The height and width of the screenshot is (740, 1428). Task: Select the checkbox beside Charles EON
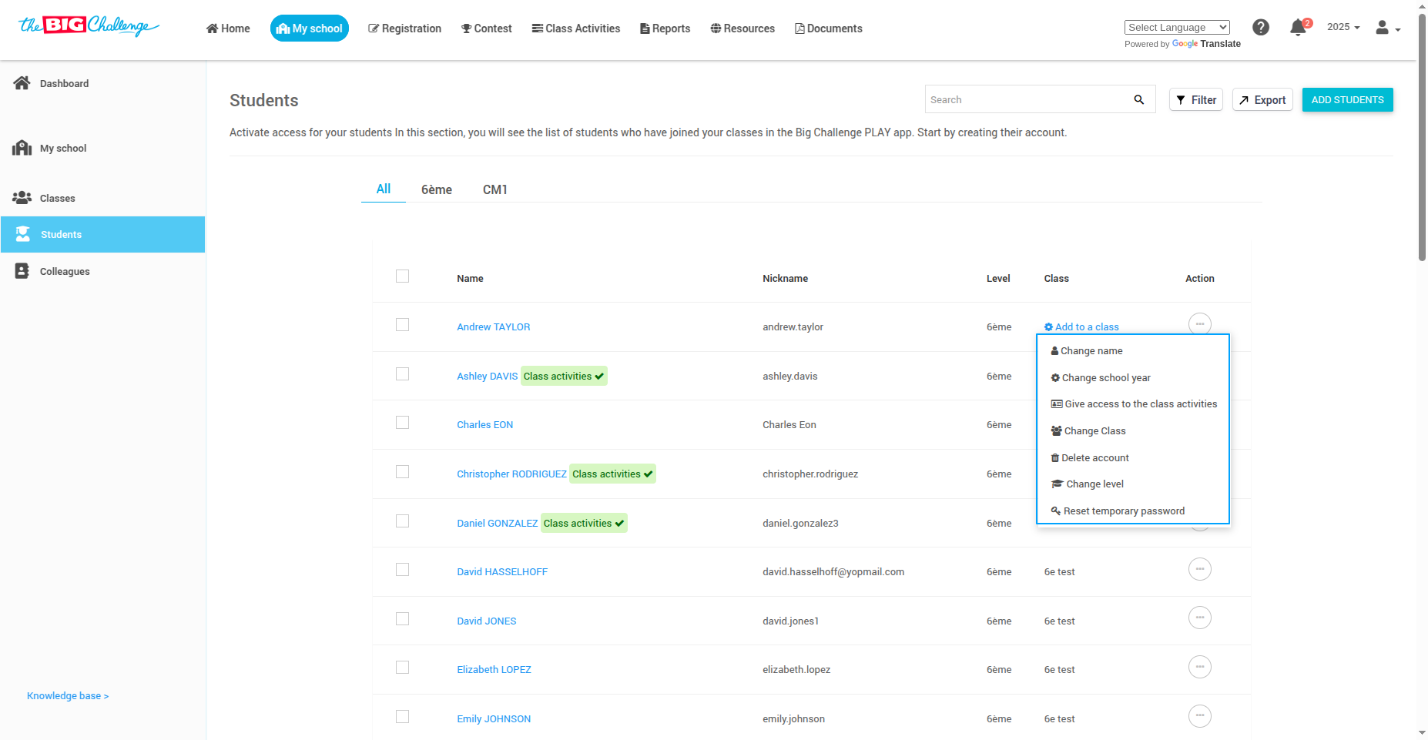[402, 423]
